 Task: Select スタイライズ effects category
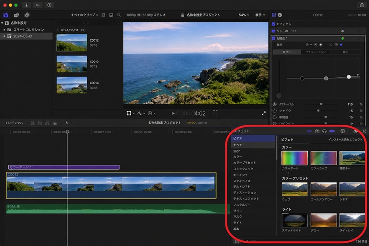tap(242, 181)
